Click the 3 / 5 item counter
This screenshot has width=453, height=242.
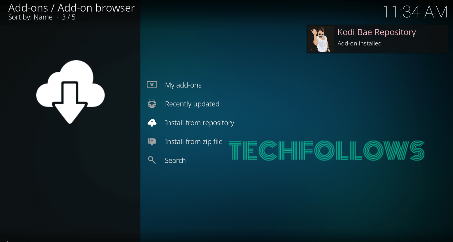tap(69, 17)
